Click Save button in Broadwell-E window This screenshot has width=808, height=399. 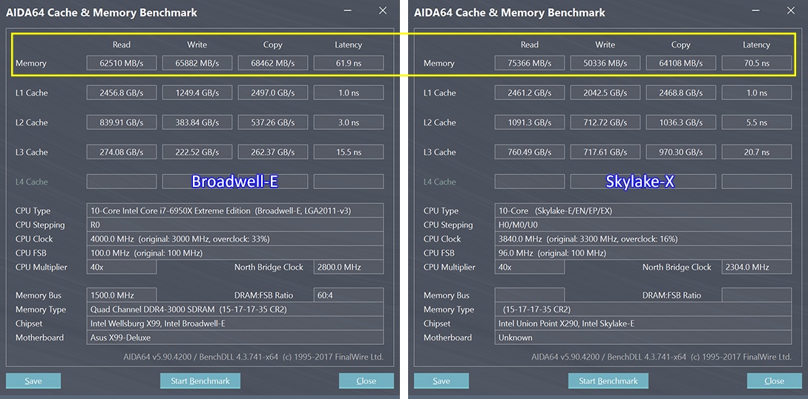[x=33, y=381]
